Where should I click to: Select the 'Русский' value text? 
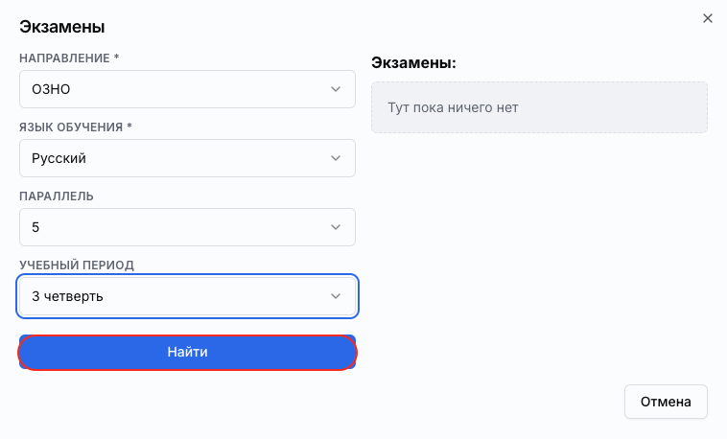point(59,158)
